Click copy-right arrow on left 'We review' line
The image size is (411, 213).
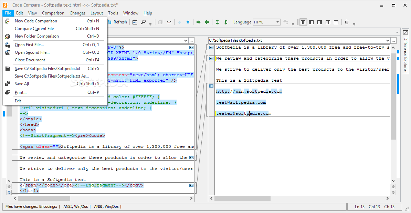click(192, 158)
